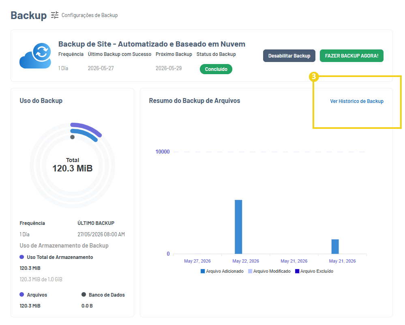Click the cloud sync backup icon
This screenshot has width=405, height=325.
[35, 56]
